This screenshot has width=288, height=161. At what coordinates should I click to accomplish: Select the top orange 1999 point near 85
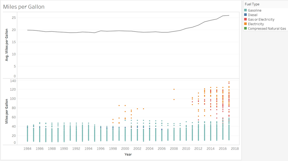tap(119, 106)
